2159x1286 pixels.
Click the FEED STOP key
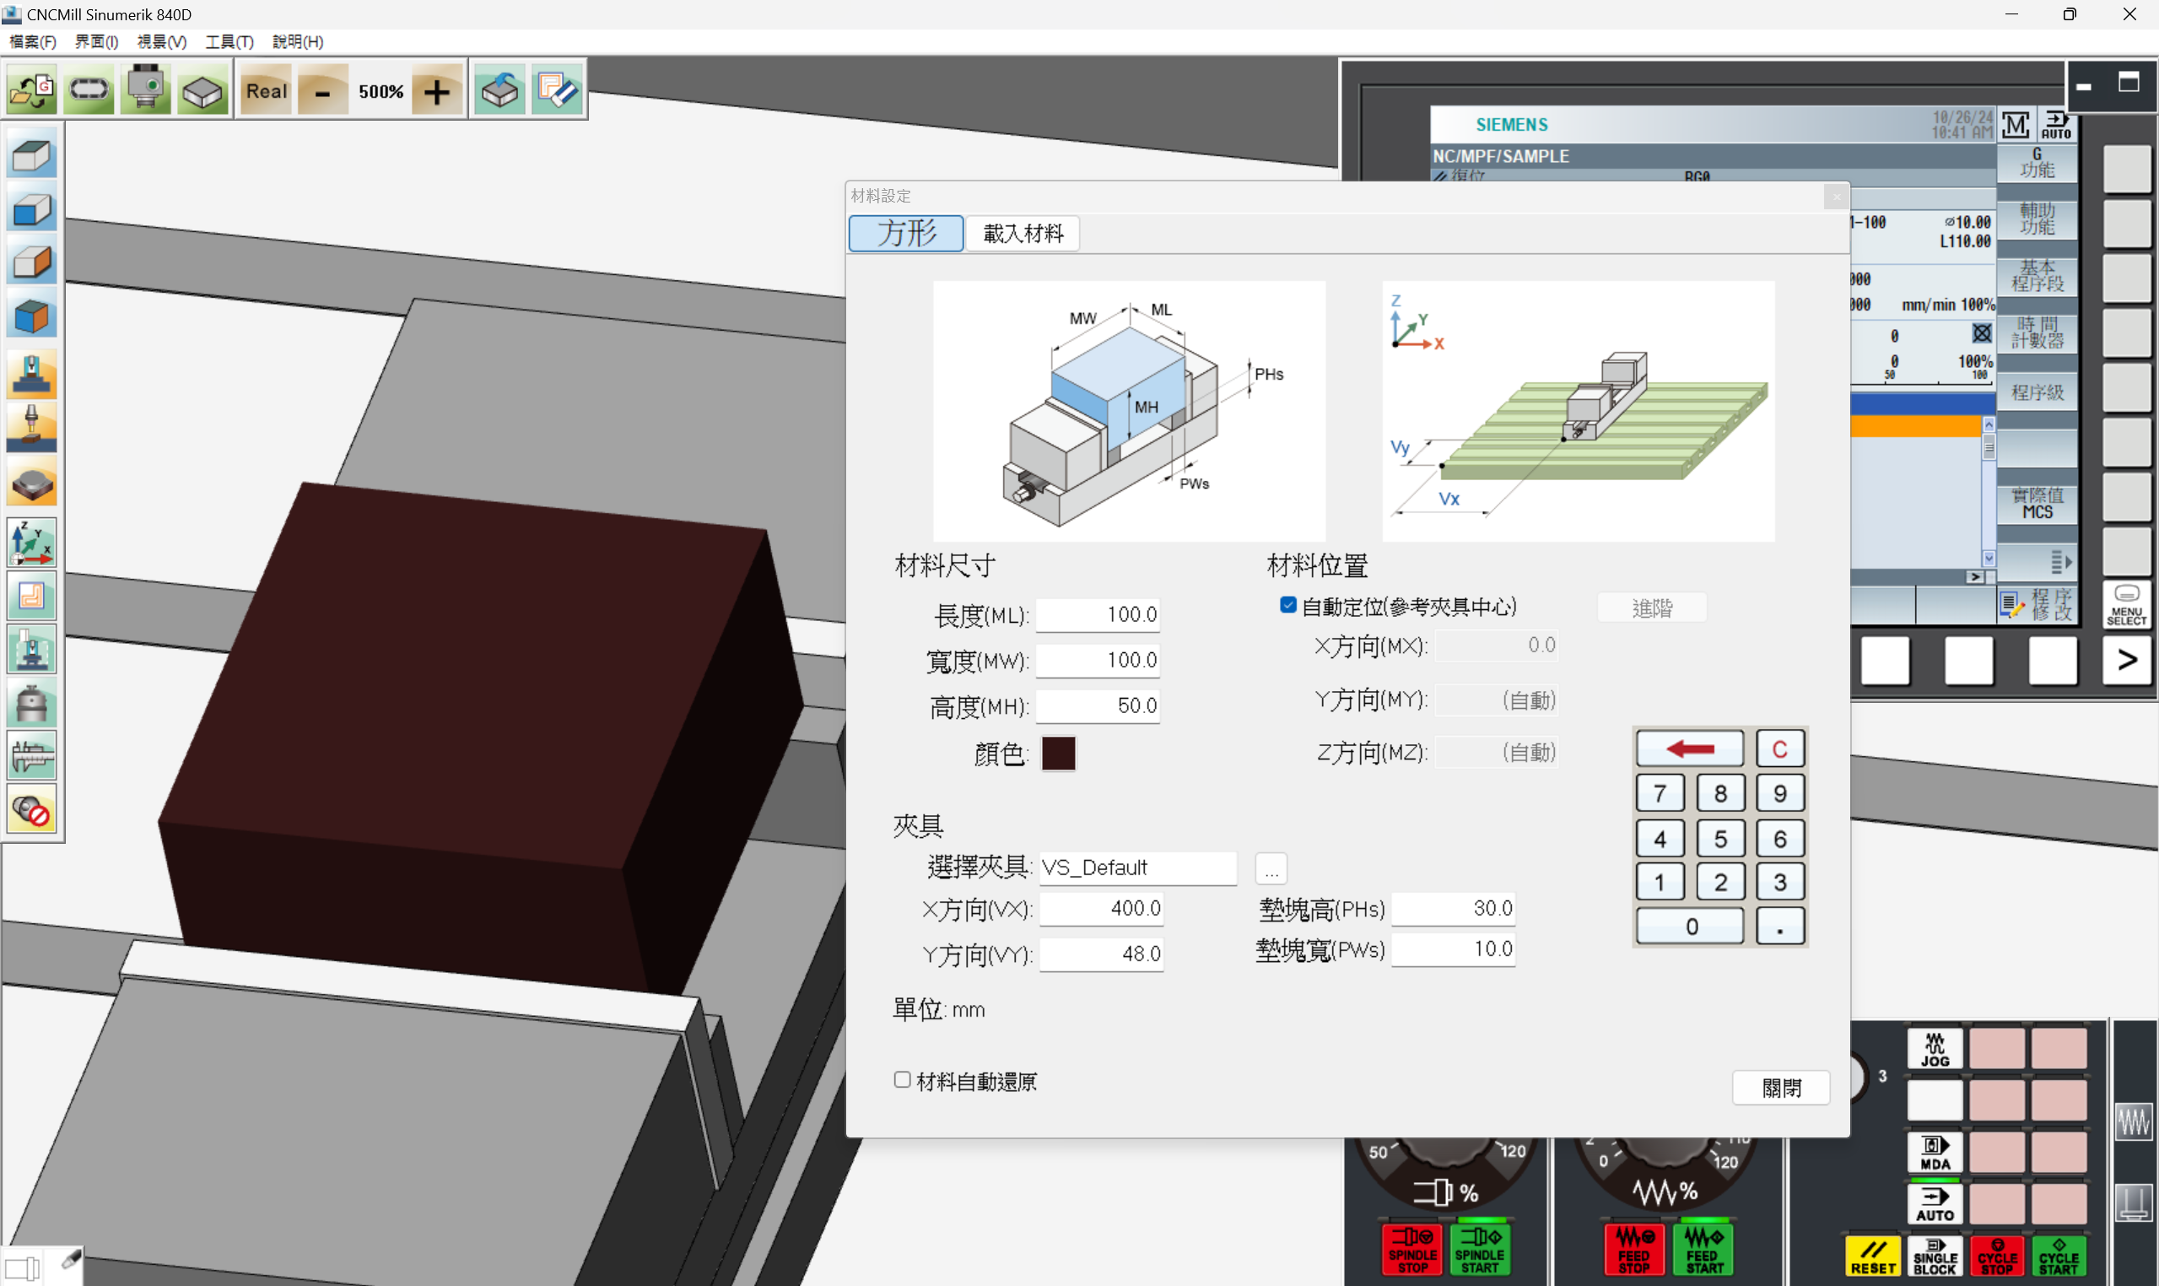tap(1634, 1250)
